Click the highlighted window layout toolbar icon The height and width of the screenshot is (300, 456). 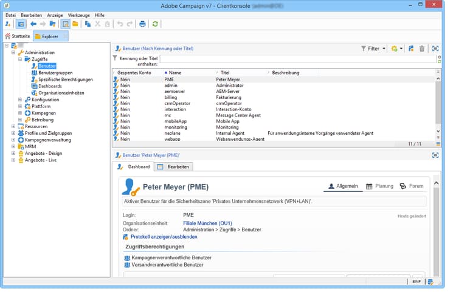21,24
